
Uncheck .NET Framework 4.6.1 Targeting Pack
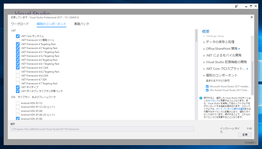[x=18, y=64]
